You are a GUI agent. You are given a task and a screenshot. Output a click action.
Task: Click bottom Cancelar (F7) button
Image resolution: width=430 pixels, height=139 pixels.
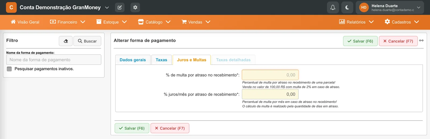170,128
